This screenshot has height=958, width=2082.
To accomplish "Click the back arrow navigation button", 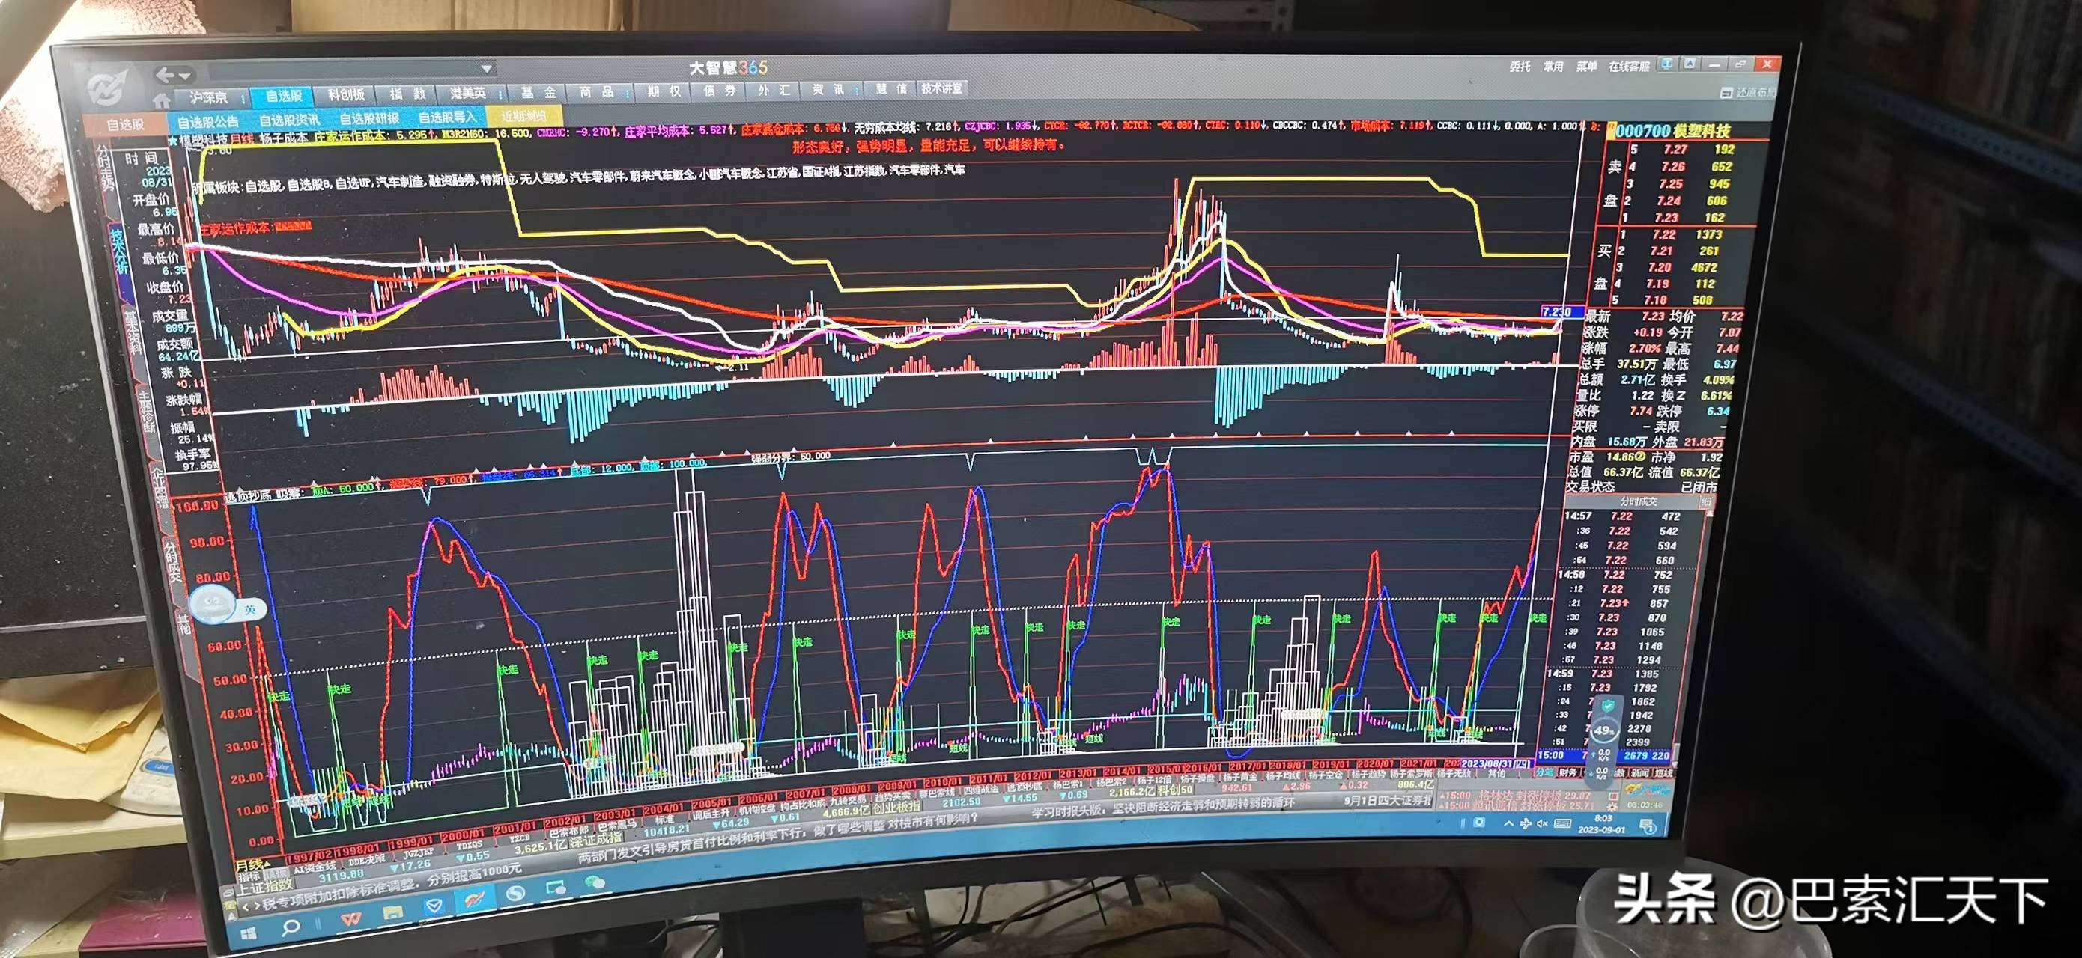I will pyautogui.click(x=165, y=75).
